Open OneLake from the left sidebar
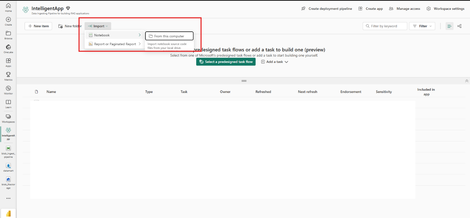 tap(8, 48)
